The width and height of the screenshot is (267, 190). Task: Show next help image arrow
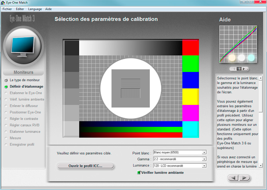[x=244, y=69]
